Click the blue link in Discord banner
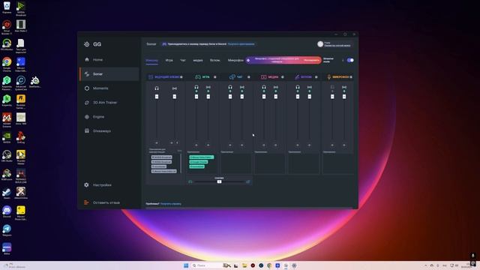480x270 pixels. coord(241,44)
